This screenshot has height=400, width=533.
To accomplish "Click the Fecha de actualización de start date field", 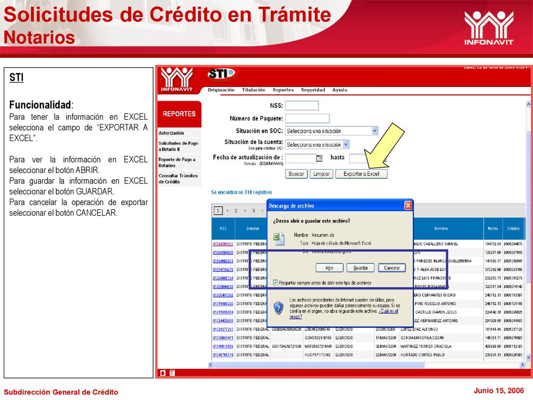I will [301, 158].
